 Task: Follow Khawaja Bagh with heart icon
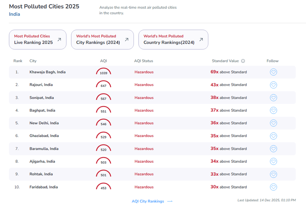coord(273,72)
